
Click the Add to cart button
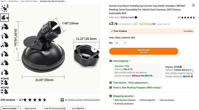point(144,51)
